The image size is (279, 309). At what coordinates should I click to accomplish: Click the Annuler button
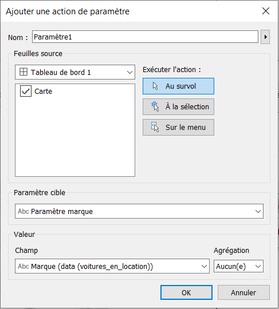[243, 292]
